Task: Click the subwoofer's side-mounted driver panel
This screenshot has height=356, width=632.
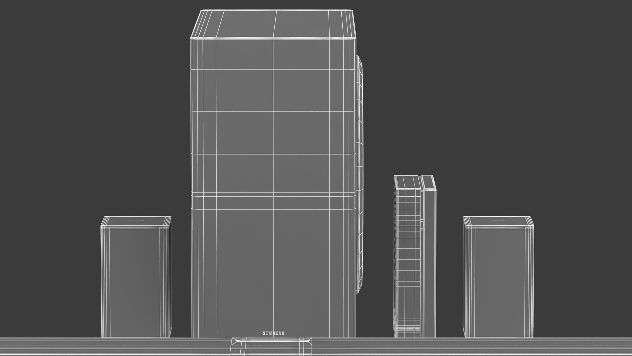Action: [x=359, y=176]
